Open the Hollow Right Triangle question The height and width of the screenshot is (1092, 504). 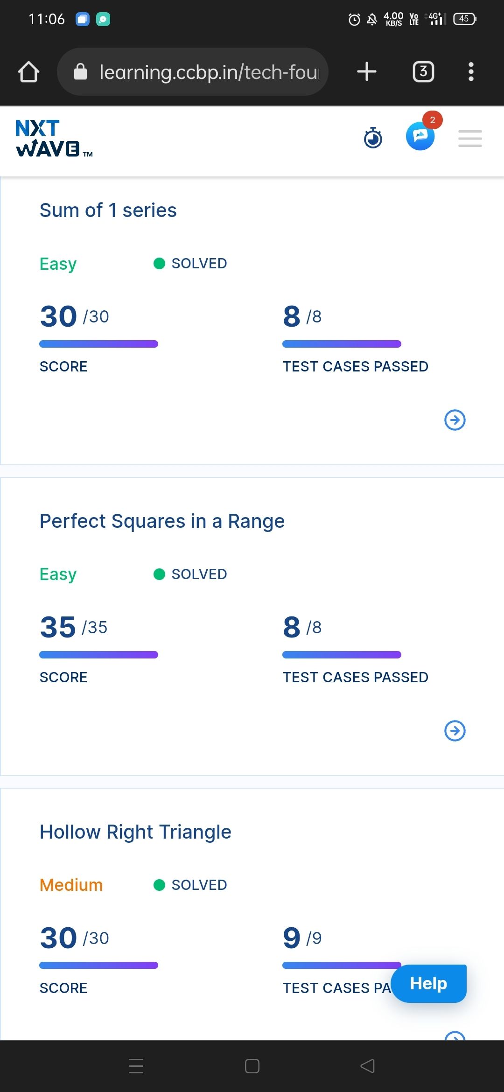pos(135,832)
